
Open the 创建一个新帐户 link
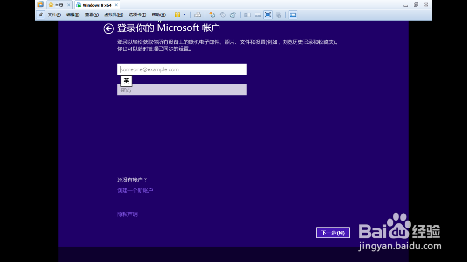tap(135, 190)
